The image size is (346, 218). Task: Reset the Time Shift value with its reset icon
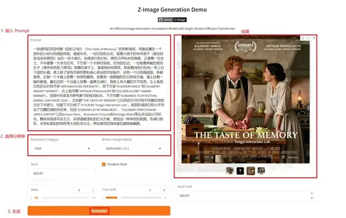click(164, 190)
